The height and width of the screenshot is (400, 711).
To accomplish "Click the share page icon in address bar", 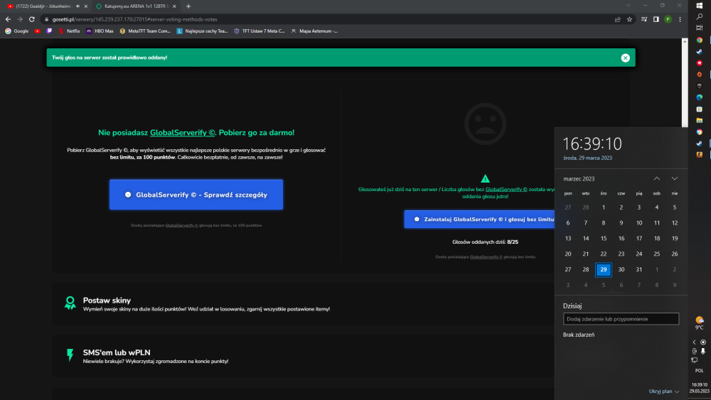I will (618, 19).
